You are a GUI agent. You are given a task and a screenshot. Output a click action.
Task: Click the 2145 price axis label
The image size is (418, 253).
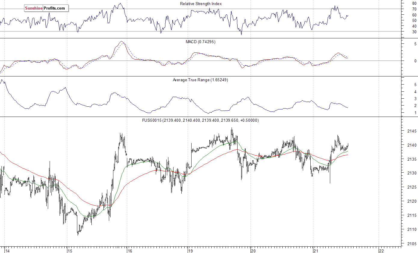(x=412, y=131)
